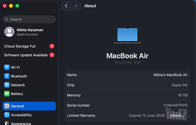This screenshot has height=125, width=196.
Task: Focus the Search field
Action: 29,19
